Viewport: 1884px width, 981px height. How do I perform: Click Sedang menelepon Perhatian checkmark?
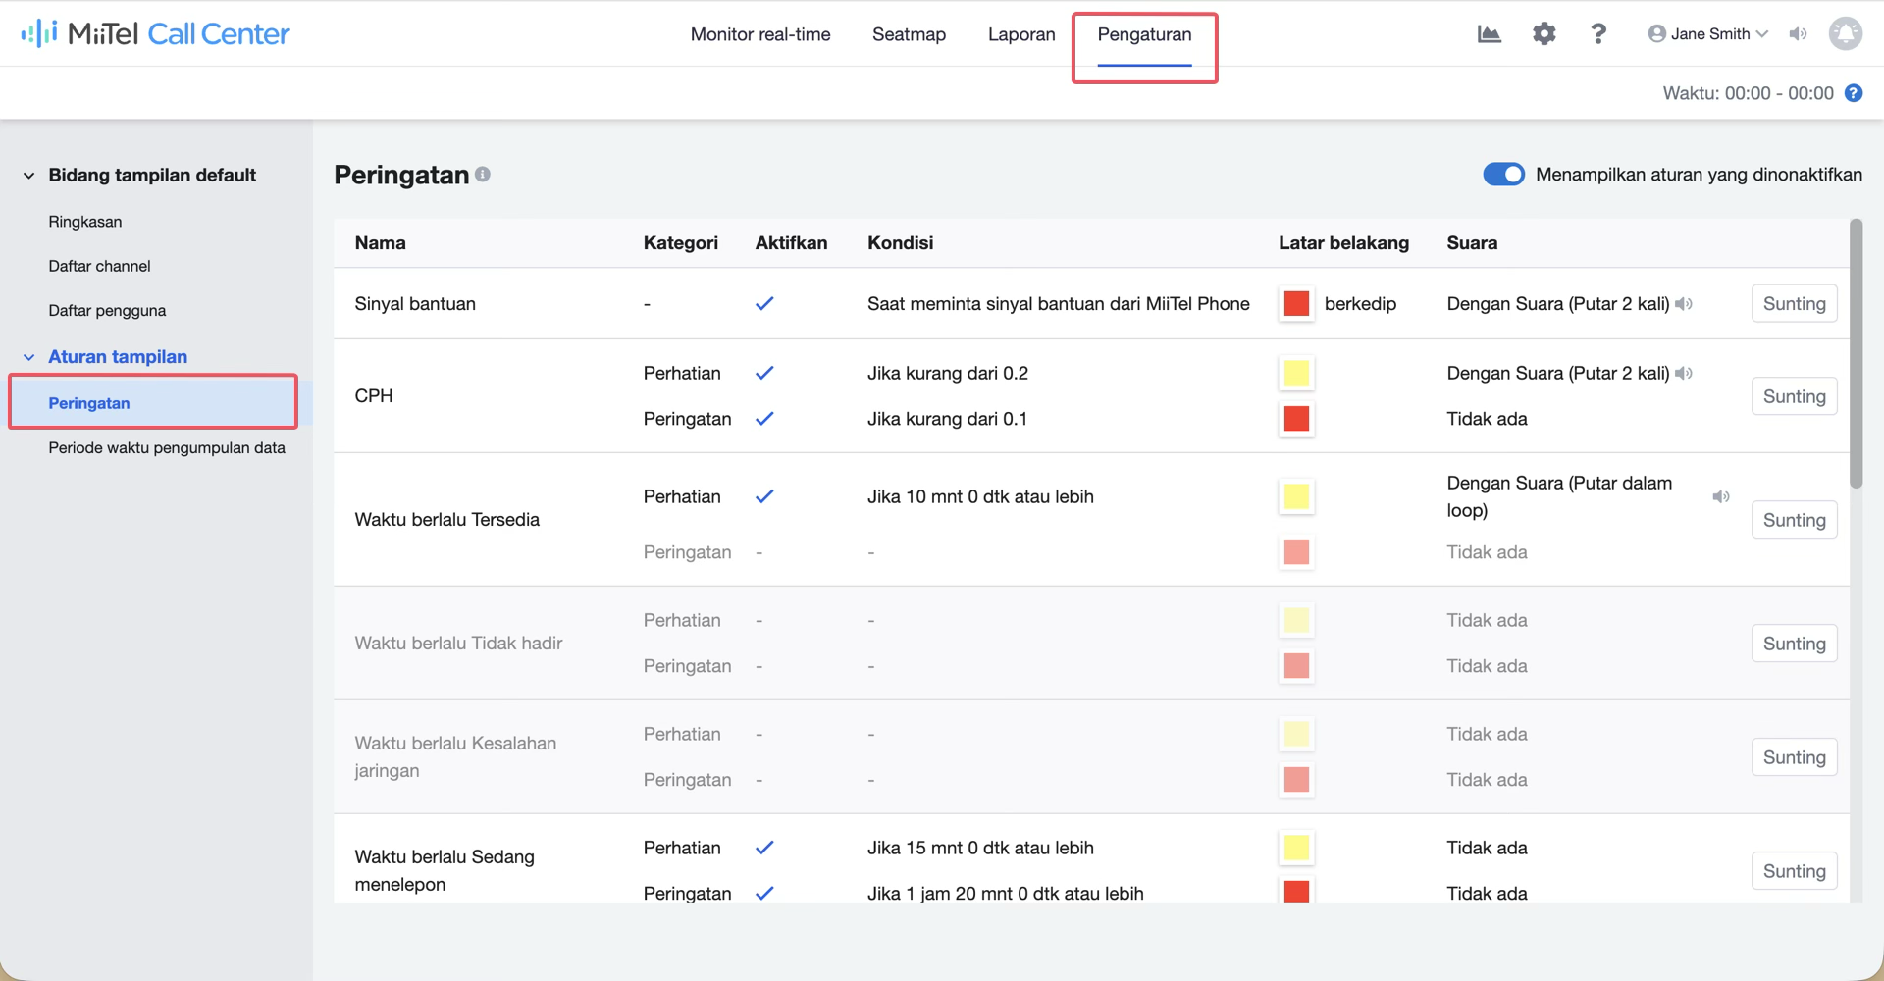(764, 848)
